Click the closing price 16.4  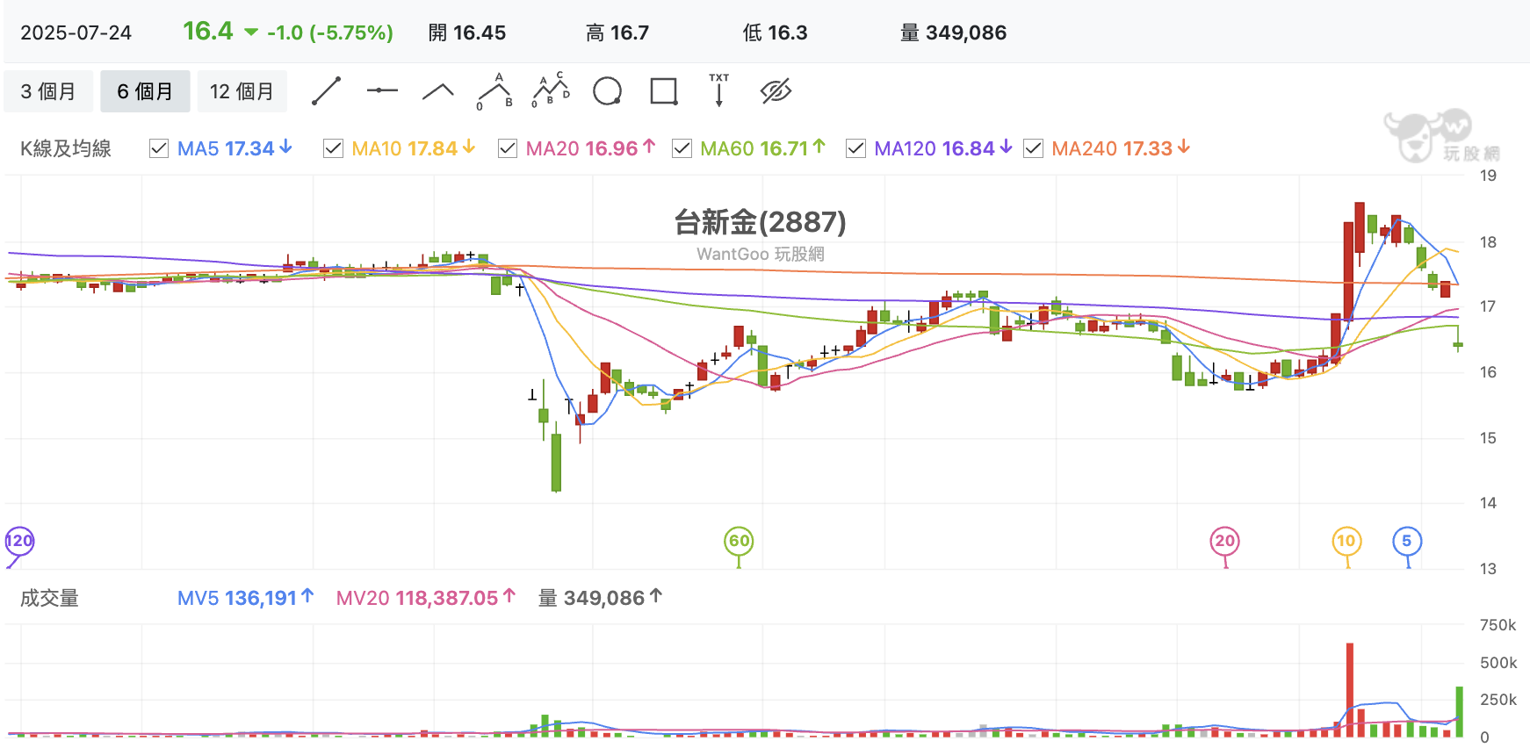click(208, 32)
